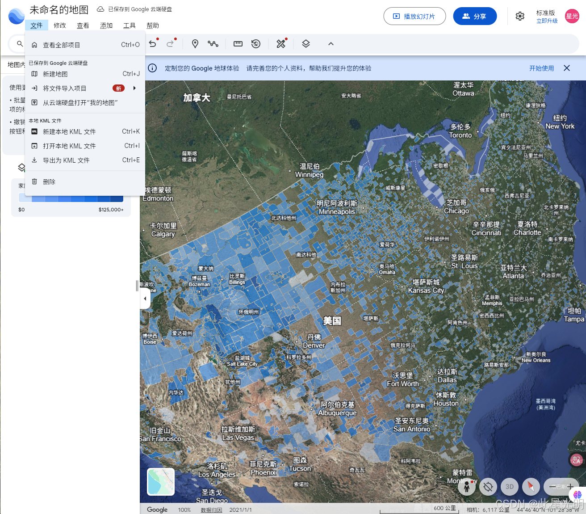The image size is (586, 514).
Task: Expand the import file submenu arrow
Action: pos(134,88)
